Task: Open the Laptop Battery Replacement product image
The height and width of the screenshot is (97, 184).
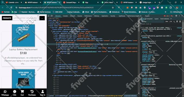Action: point(23,35)
